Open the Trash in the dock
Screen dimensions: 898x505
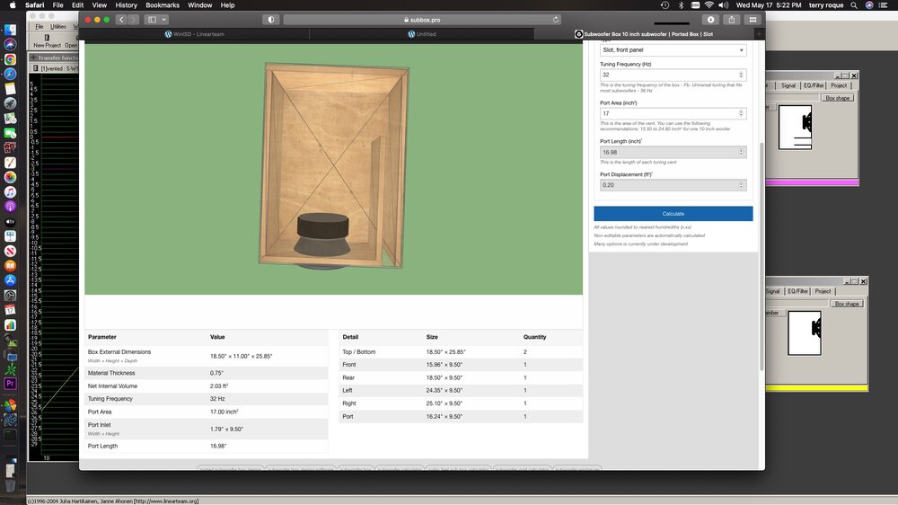pos(10,485)
